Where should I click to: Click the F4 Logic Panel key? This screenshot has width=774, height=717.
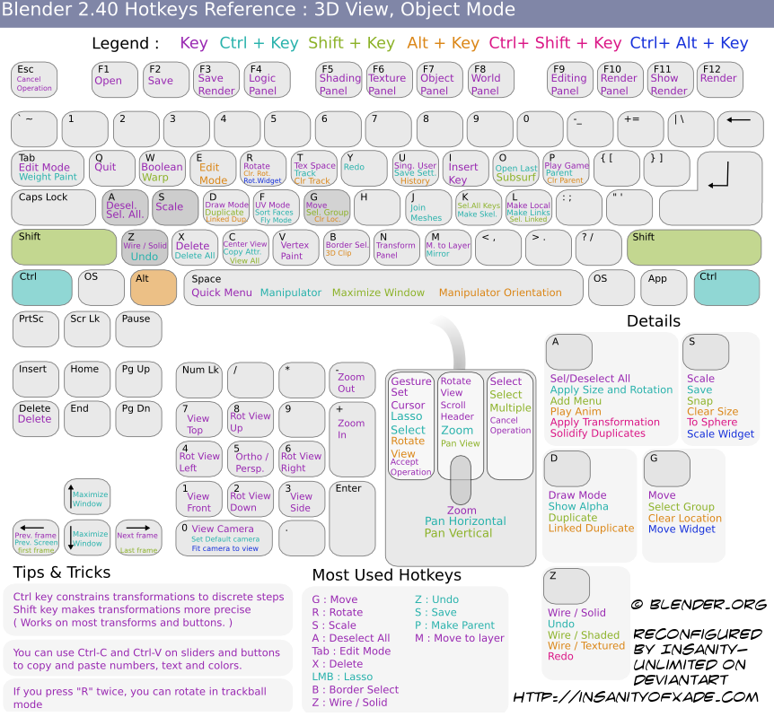[x=267, y=80]
